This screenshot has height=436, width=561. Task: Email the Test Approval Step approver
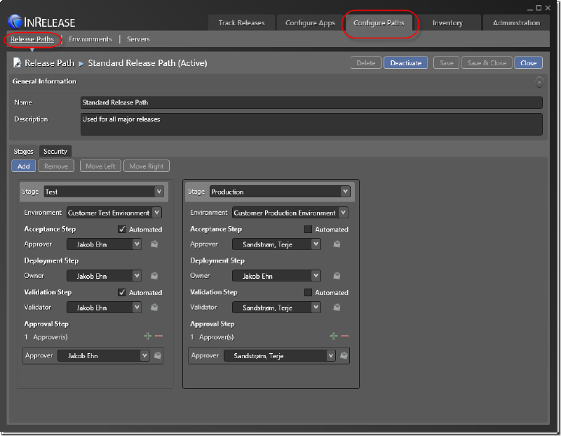tap(157, 355)
